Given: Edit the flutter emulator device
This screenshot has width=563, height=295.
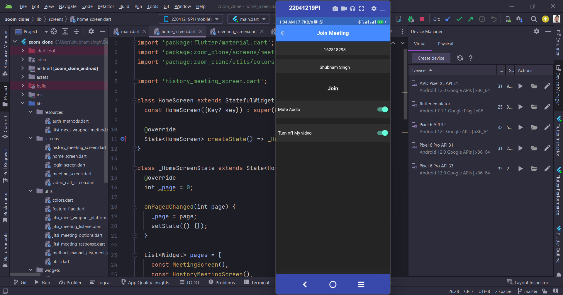Looking at the screenshot, I should (547, 107).
